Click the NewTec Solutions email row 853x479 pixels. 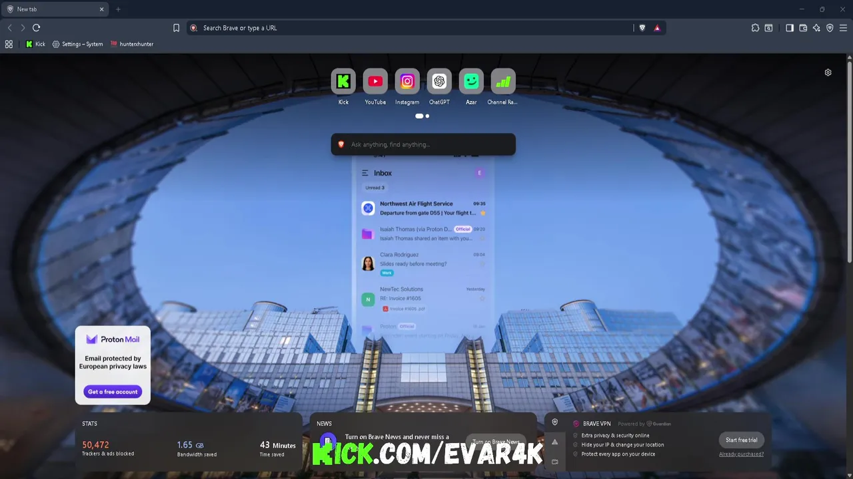tap(424, 299)
